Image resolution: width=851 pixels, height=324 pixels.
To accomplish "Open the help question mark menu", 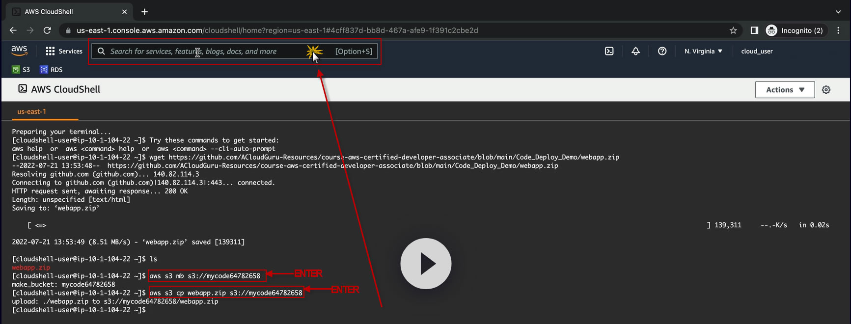I will point(662,51).
